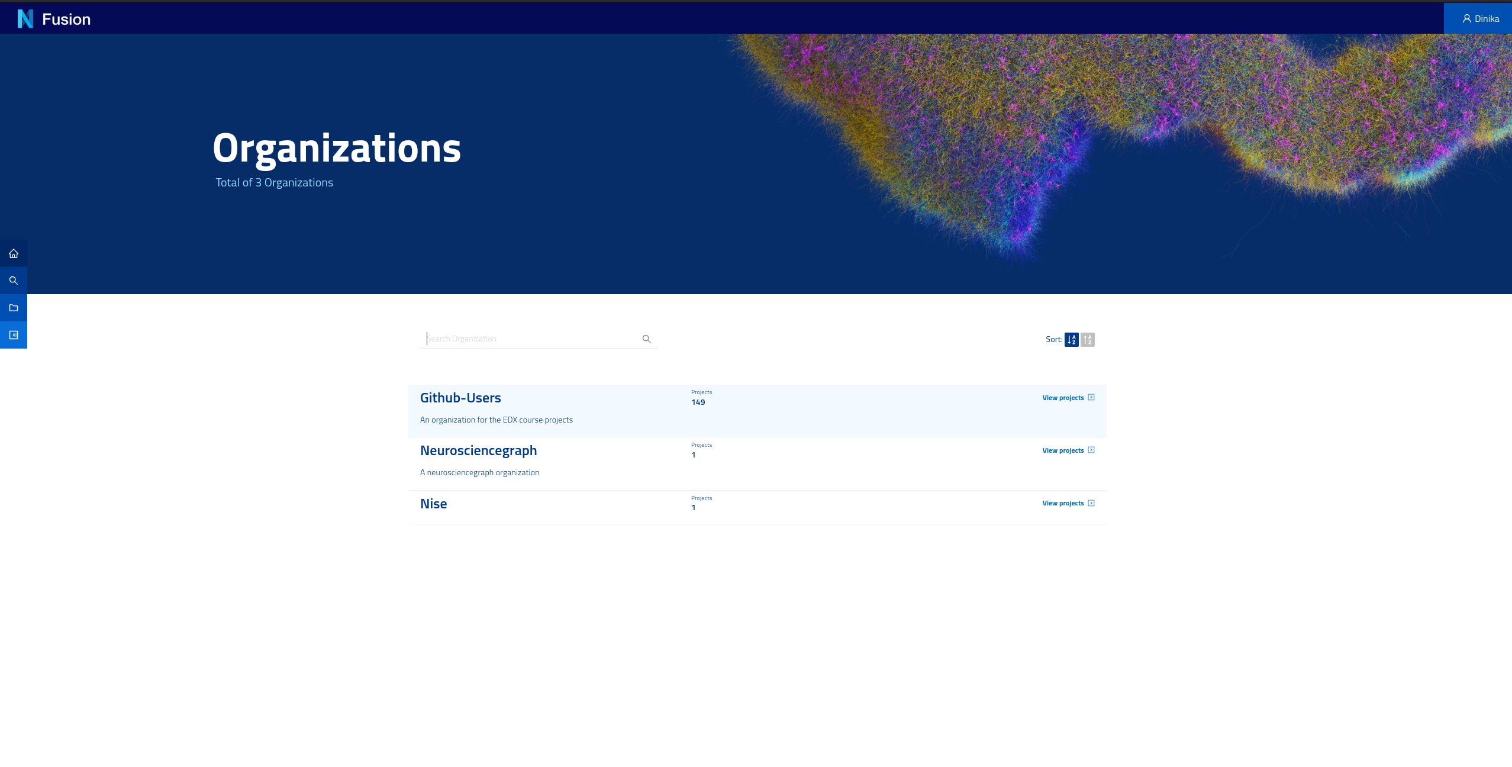Screen dimensions: 1512x767
Task: Open the Nise organization
Action: [433, 504]
